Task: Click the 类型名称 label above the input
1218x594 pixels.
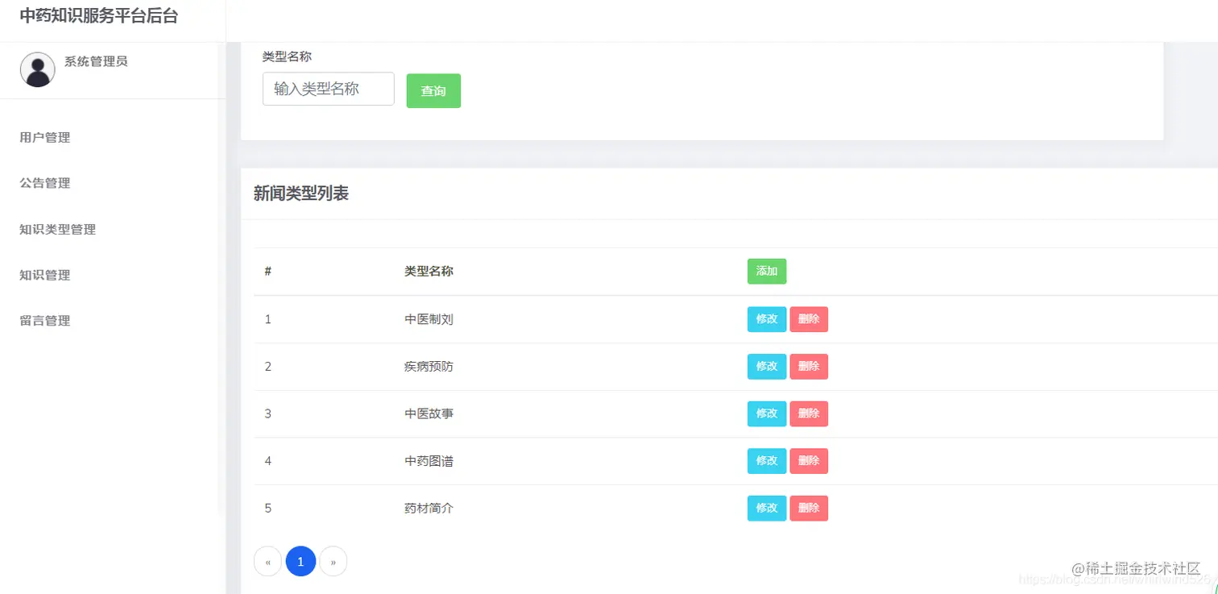Action: point(287,57)
